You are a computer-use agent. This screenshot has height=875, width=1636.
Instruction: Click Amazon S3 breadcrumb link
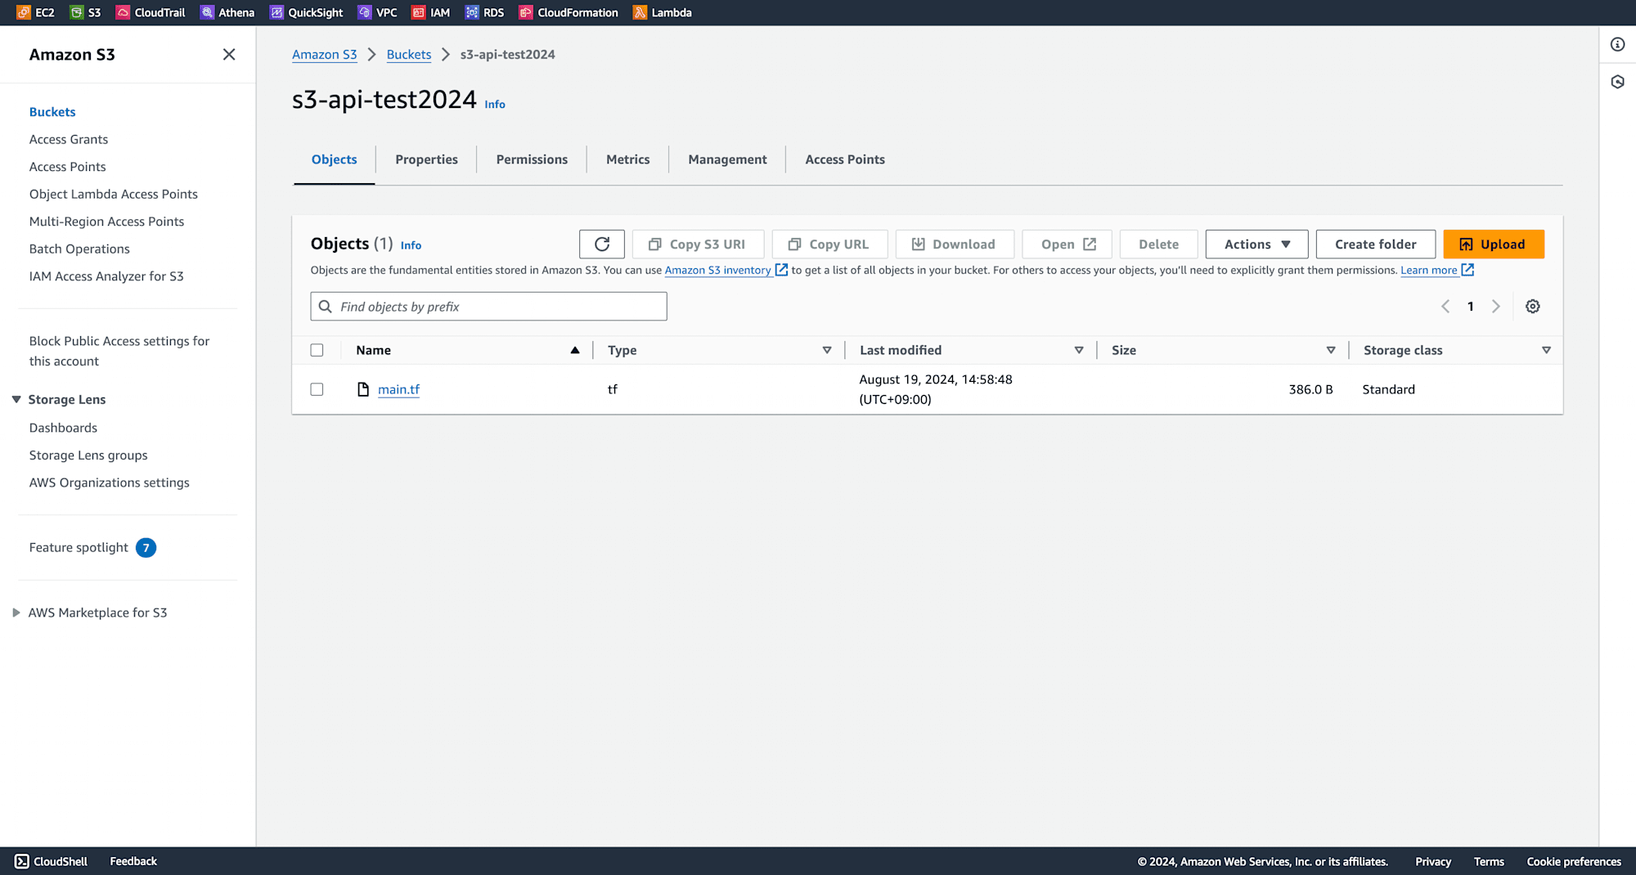[x=325, y=54]
